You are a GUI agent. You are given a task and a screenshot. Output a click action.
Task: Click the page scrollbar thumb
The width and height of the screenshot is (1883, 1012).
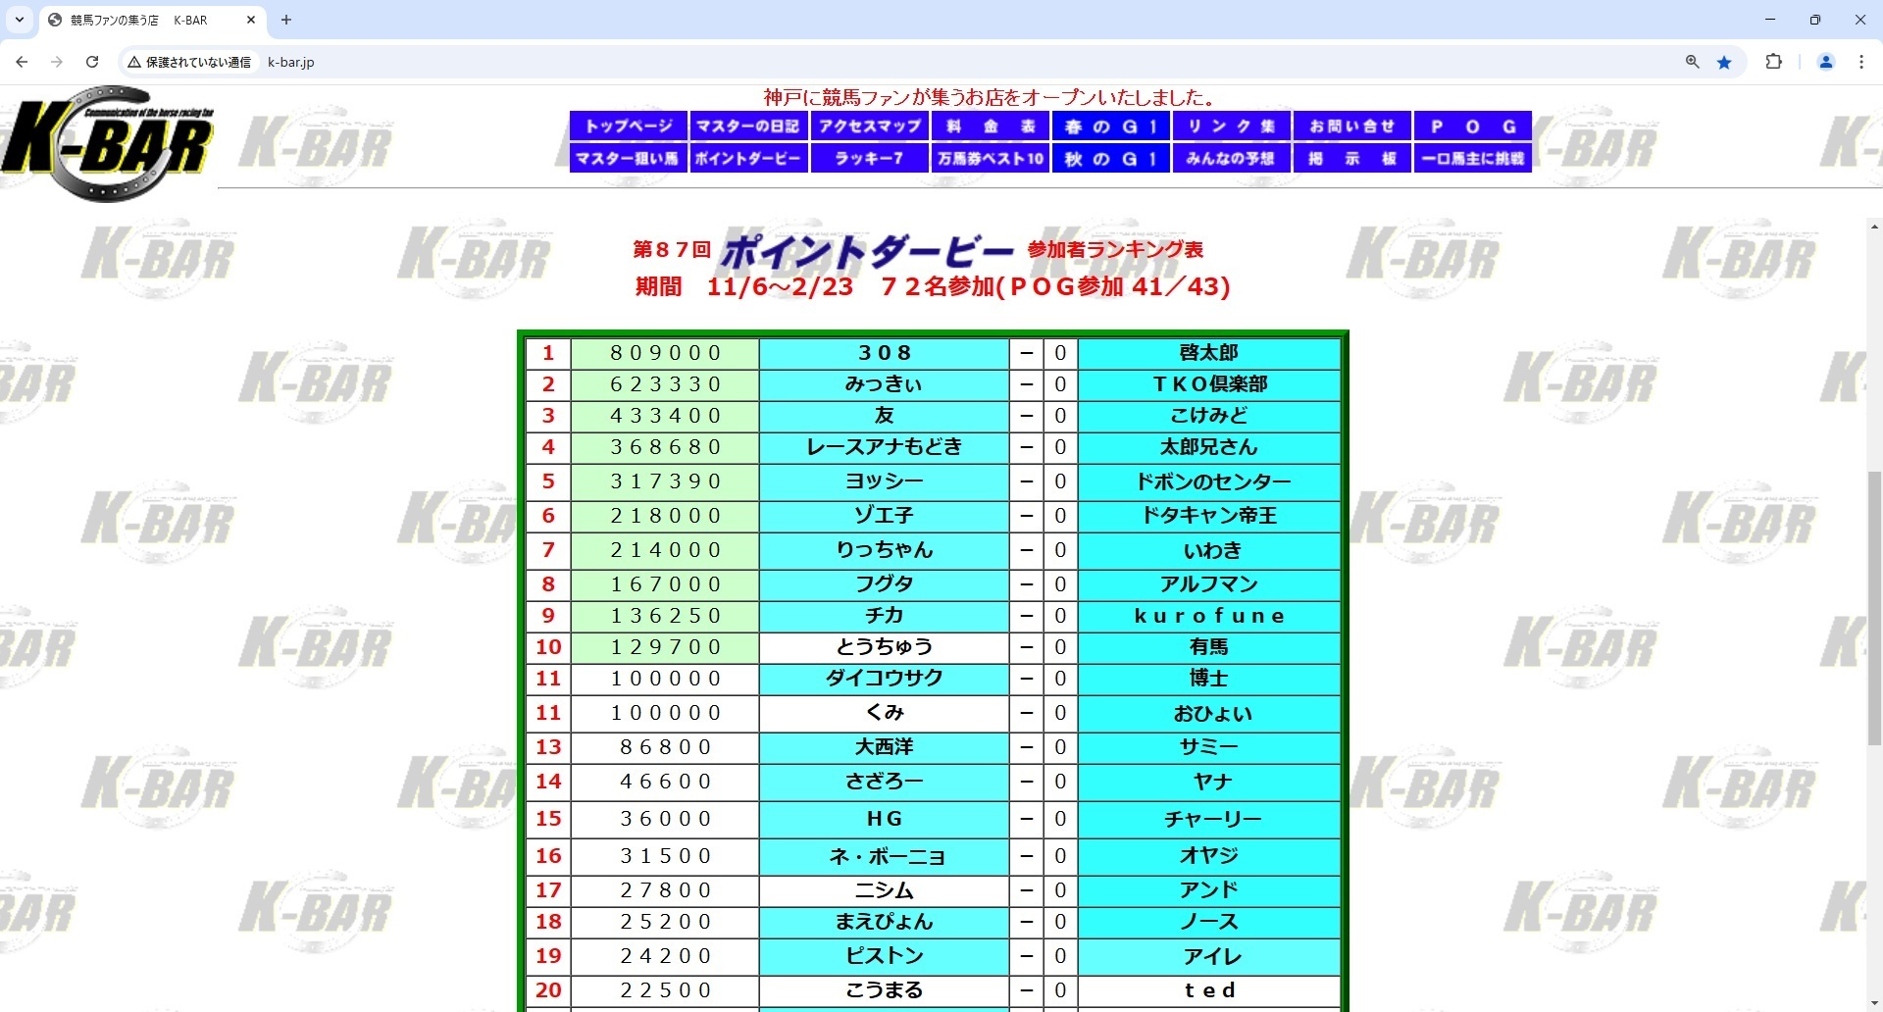[1874, 608]
